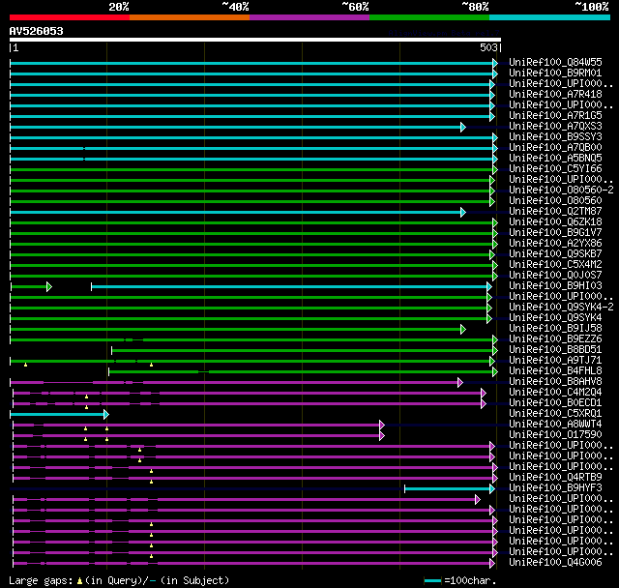619x588 pixels.
Task: Select label UniRef100_C5X4M2
Action: tap(555, 264)
